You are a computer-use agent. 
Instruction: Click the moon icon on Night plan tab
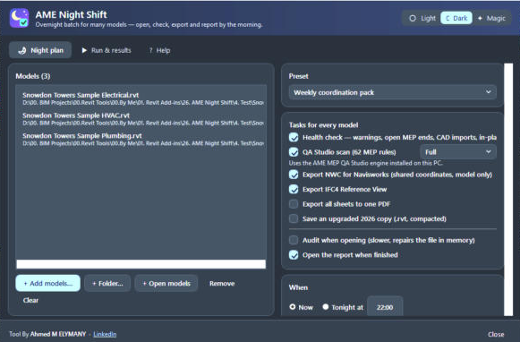[x=22, y=51]
